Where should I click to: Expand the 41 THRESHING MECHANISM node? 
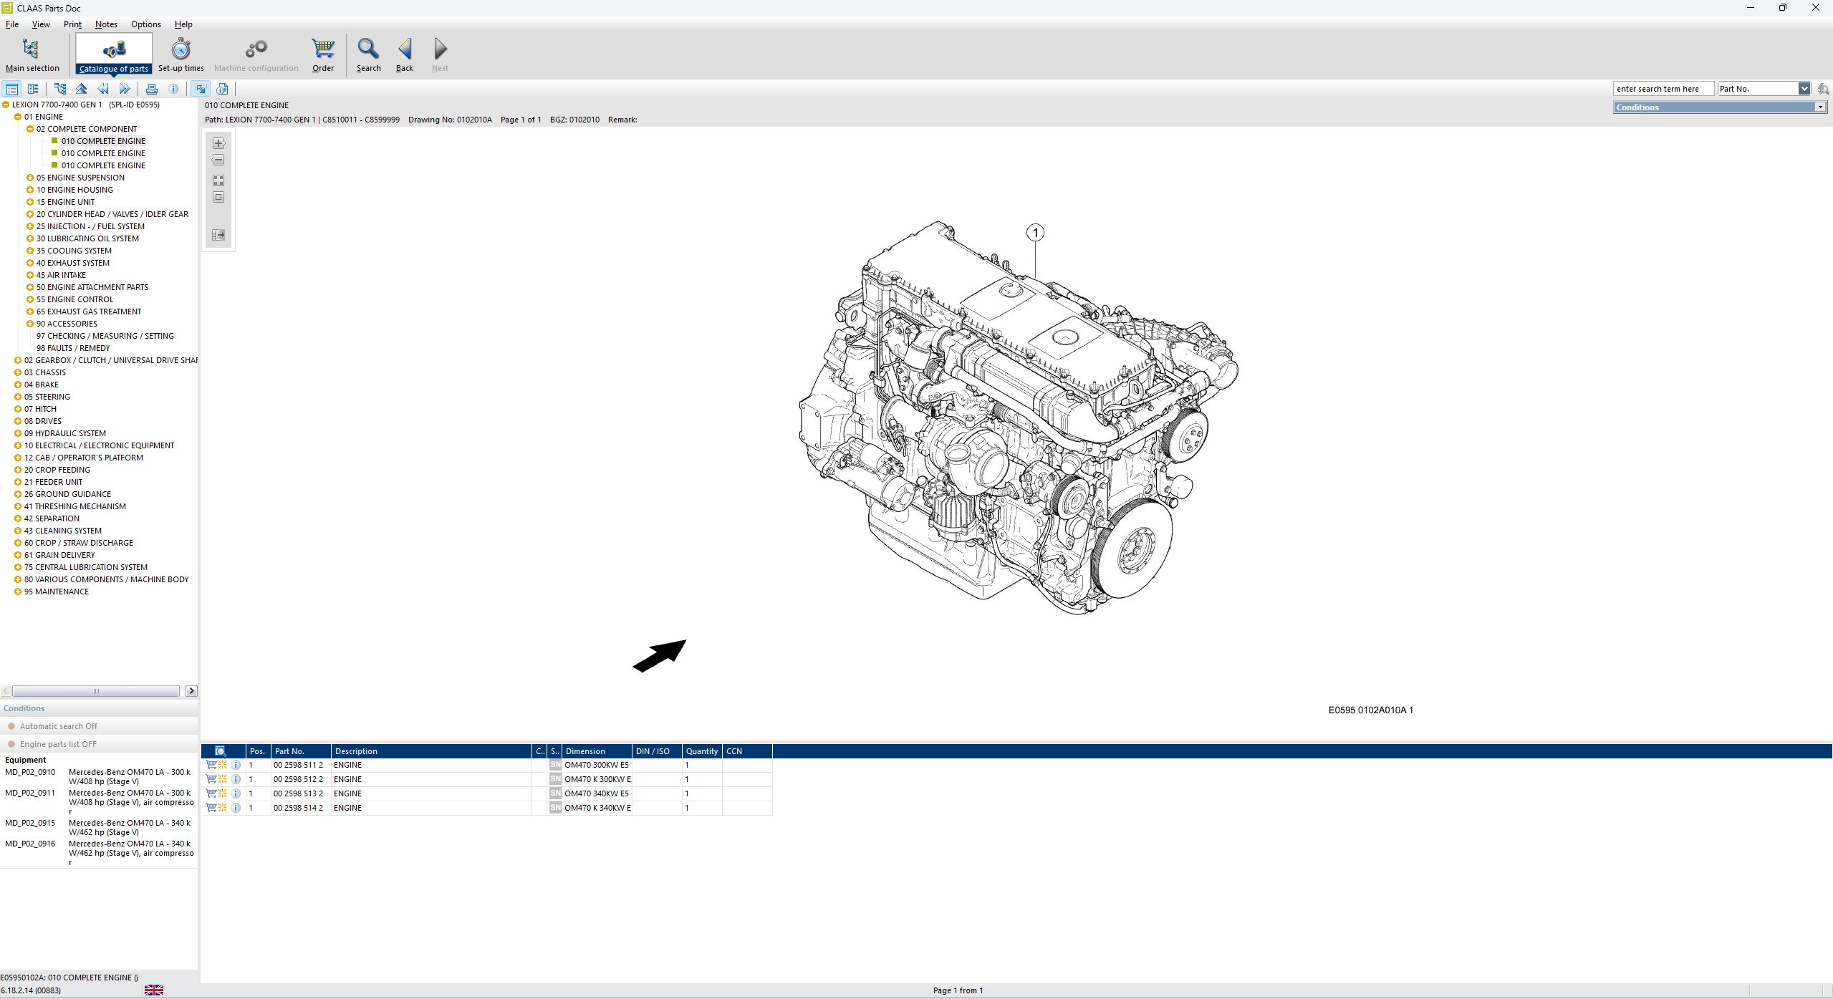[x=18, y=506]
